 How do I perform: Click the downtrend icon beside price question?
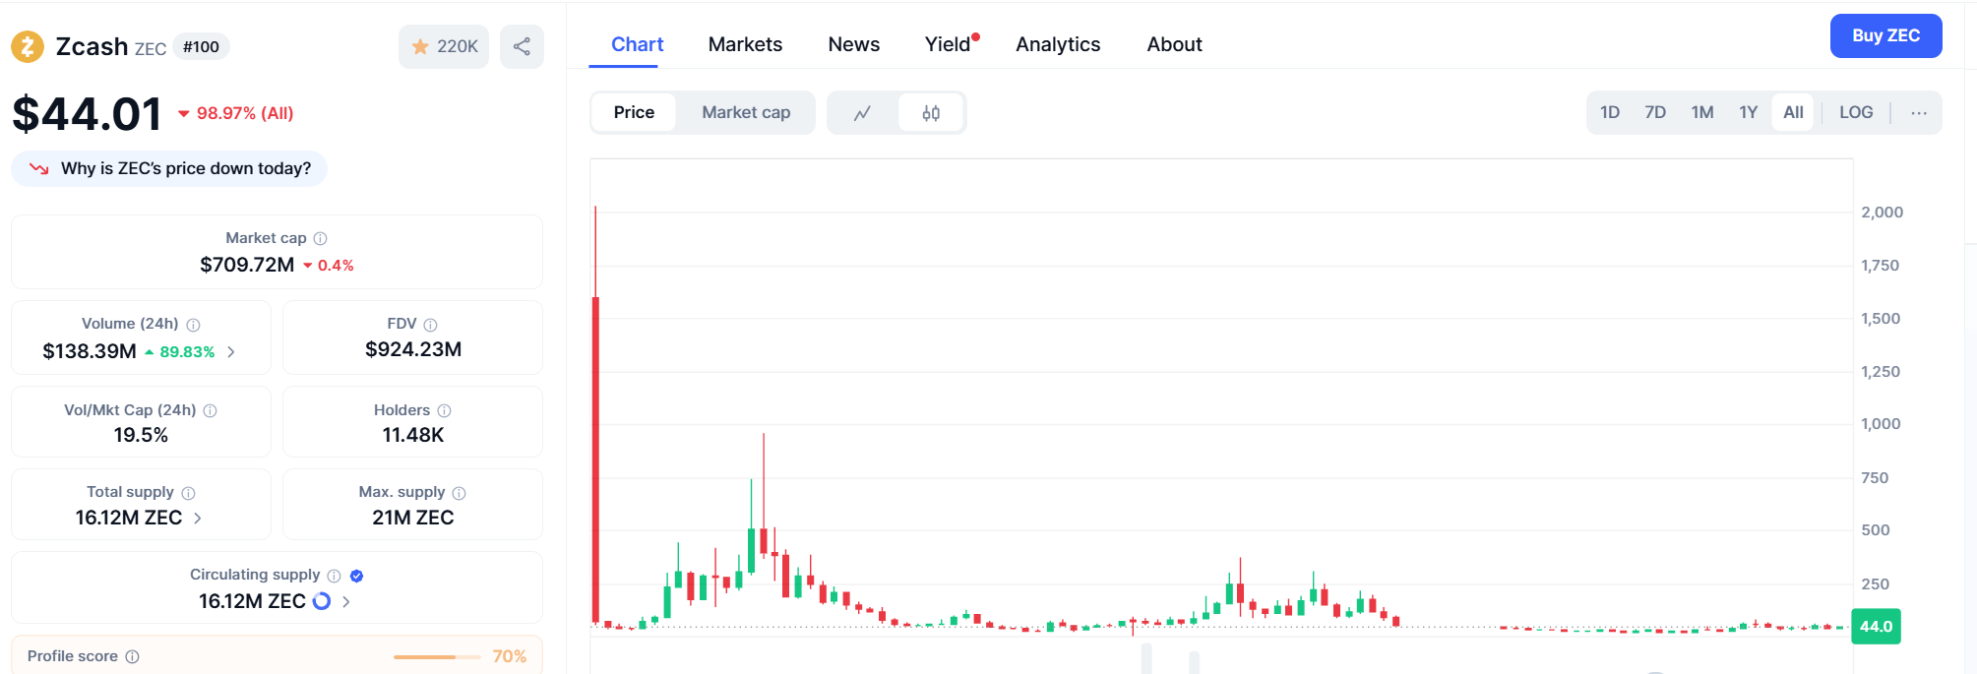point(39,168)
